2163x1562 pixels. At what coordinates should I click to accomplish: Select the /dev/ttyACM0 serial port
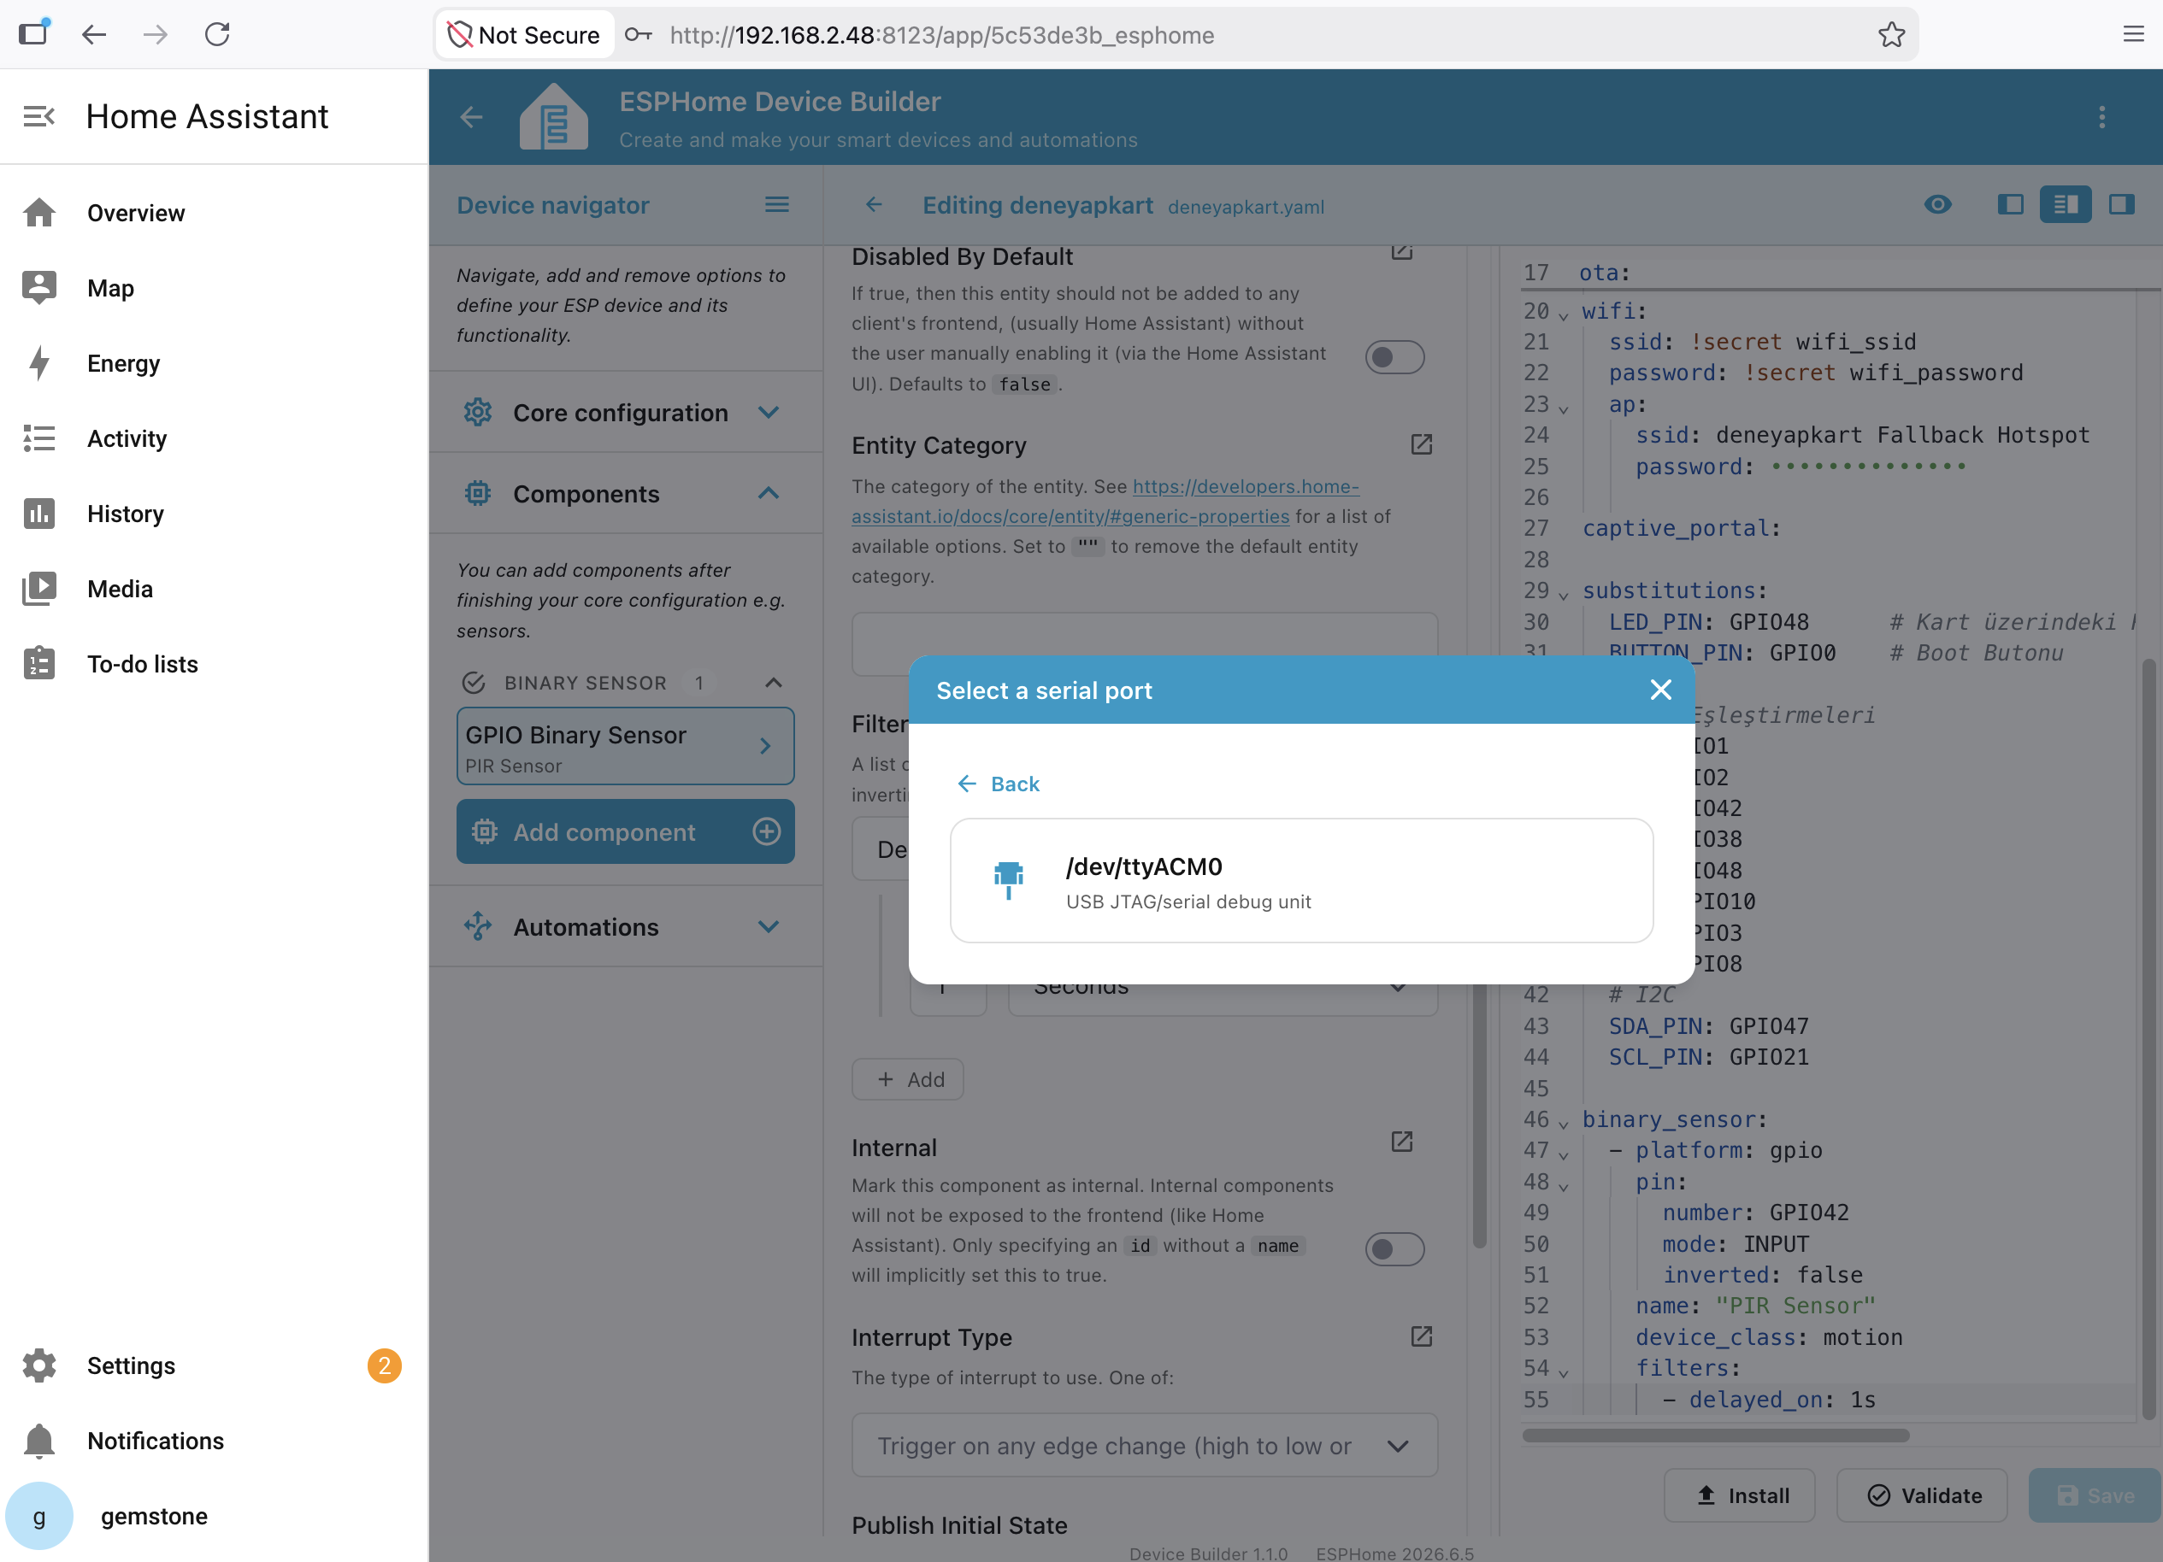(x=1301, y=881)
